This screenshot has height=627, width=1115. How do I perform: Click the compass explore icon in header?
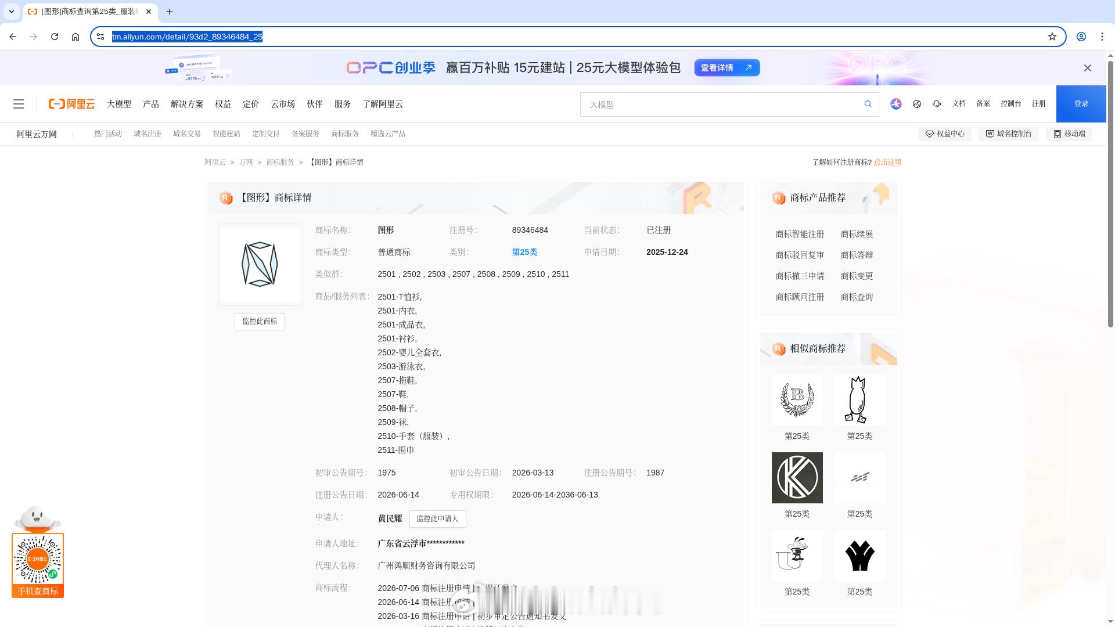click(x=917, y=104)
